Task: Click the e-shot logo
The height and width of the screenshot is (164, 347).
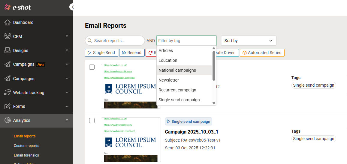Action: 18,7
